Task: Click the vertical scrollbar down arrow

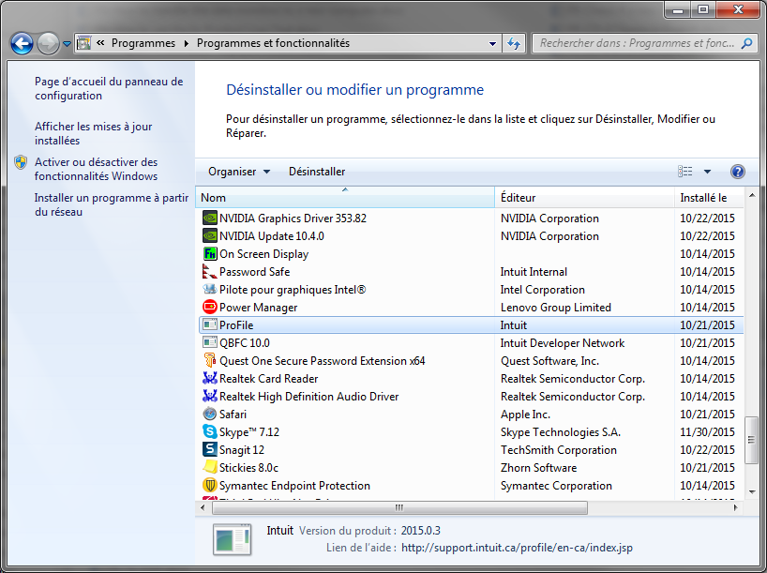Action: (x=752, y=492)
